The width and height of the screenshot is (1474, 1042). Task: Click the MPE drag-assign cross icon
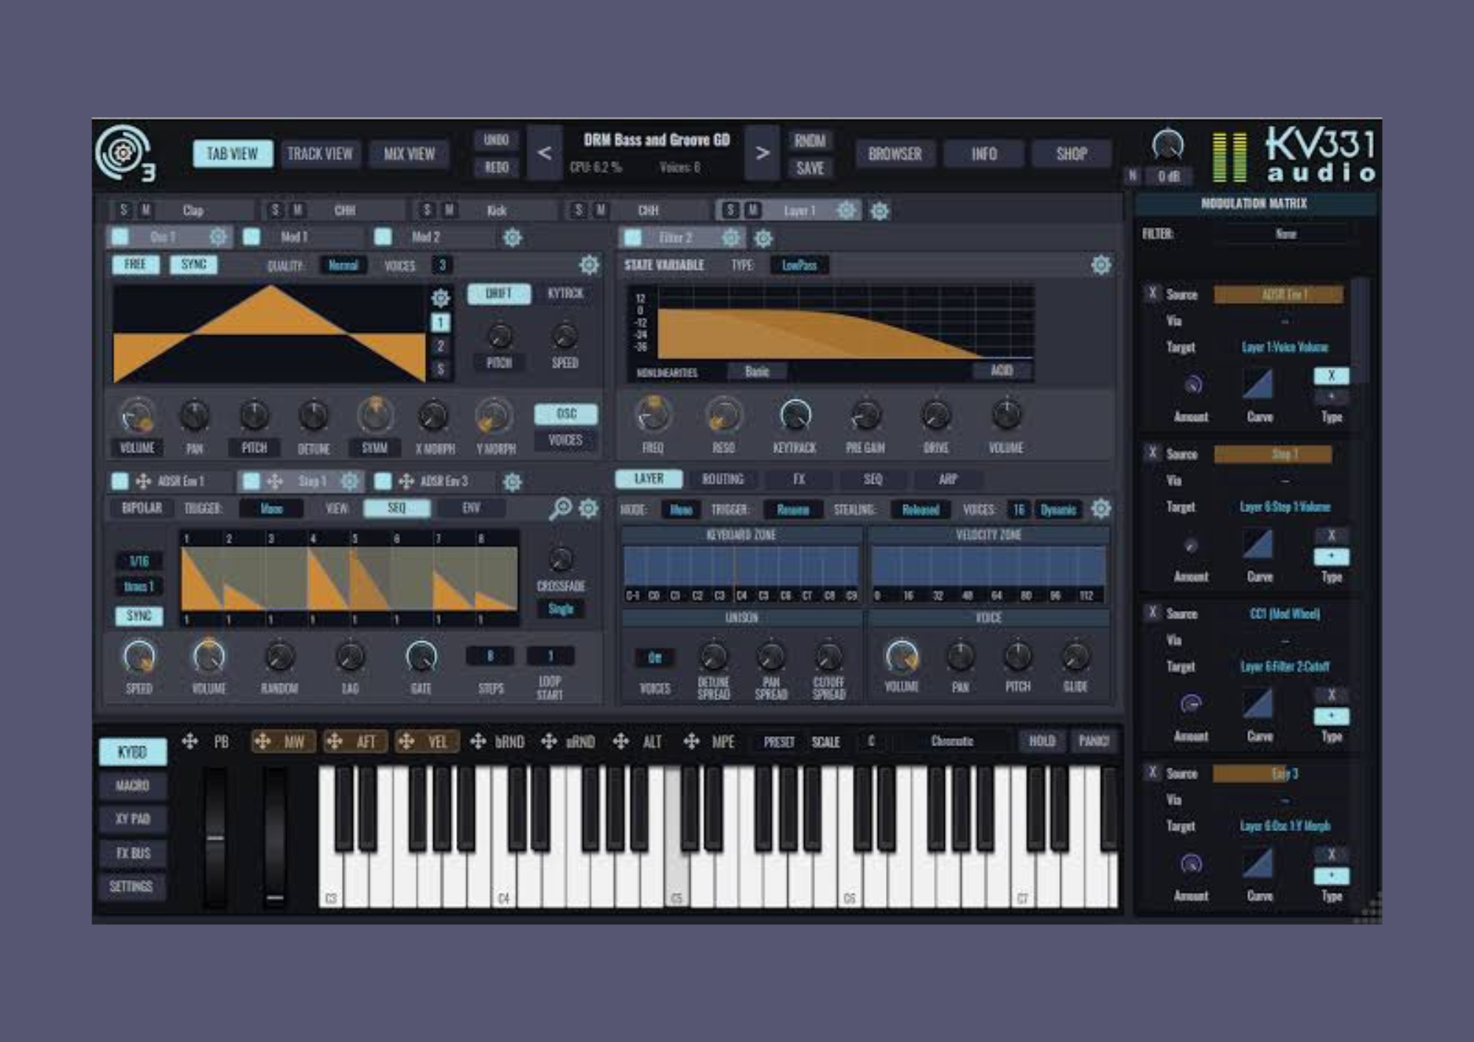(x=691, y=741)
